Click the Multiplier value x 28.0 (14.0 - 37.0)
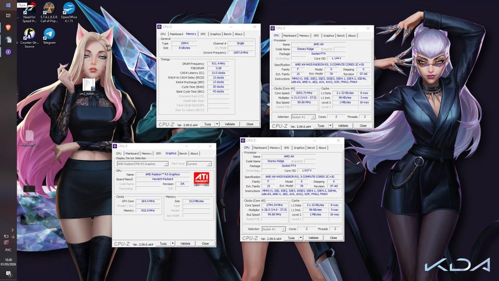The width and height of the screenshot is (499, 281). tap(274, 210)
